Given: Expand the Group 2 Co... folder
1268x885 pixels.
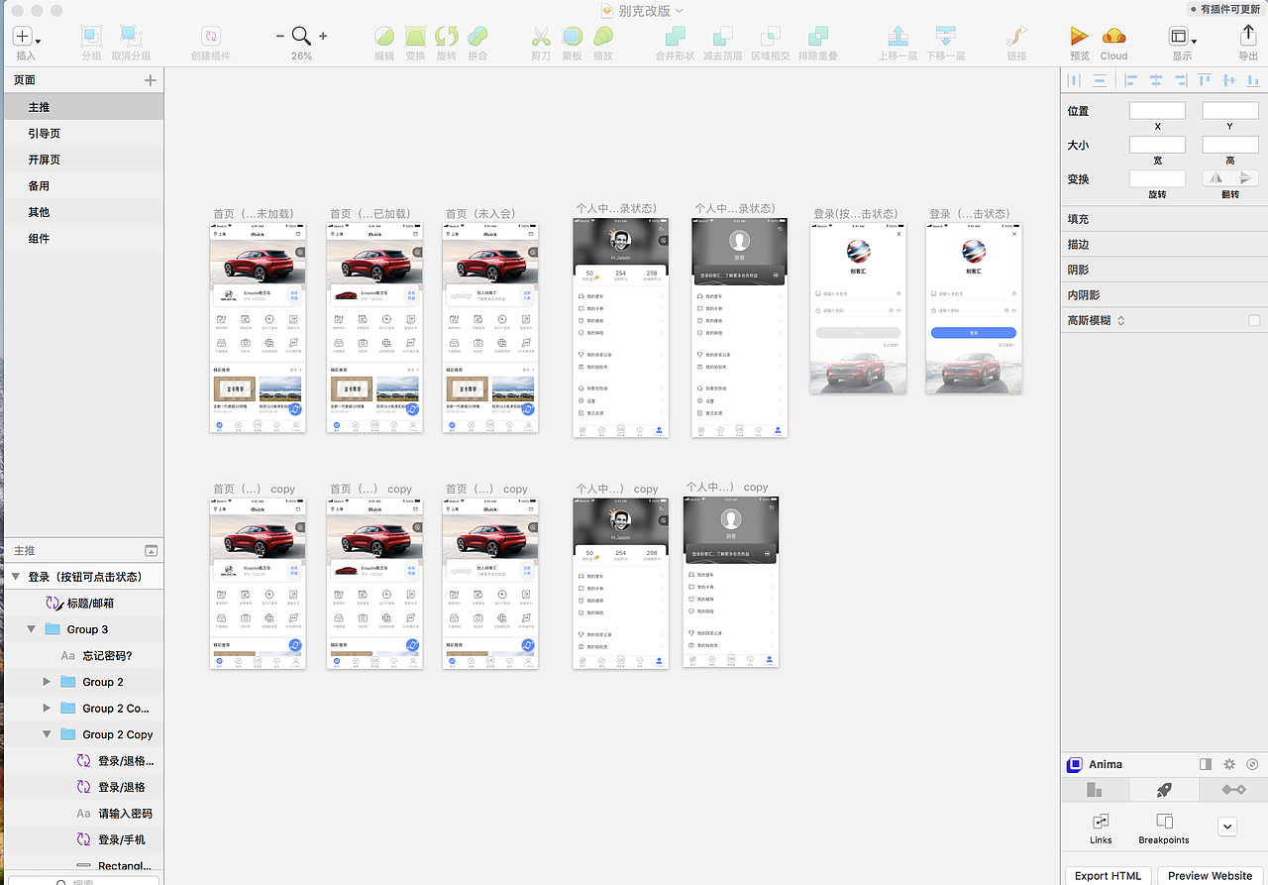Looking at the screenshot, I should pos(47,708).
